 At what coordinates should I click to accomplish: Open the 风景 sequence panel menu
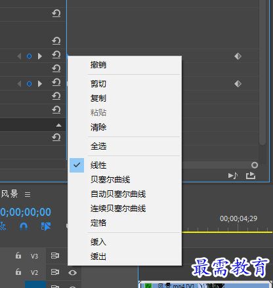pyautogui.click(x=28, y=194)
